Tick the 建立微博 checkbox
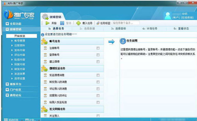The image size is (197, 121). tap(98, 62)
